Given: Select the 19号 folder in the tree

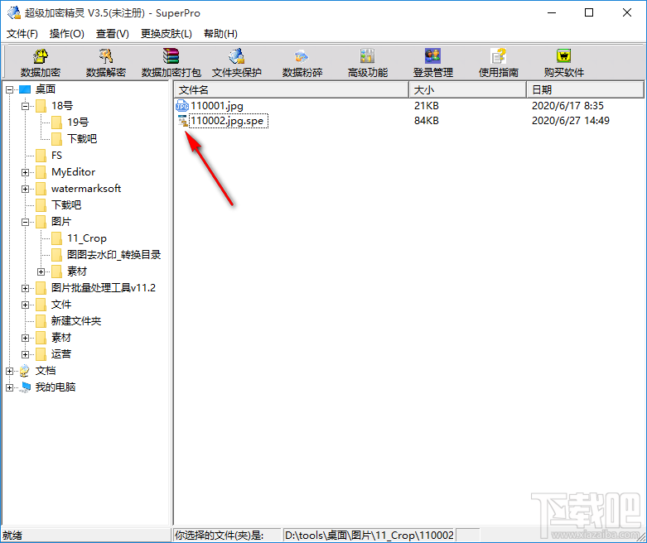Looking at the screenshot, I should [78, 123].
